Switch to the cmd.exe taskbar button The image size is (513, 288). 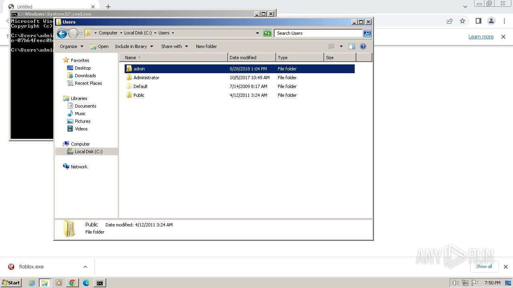pos(99,283)
